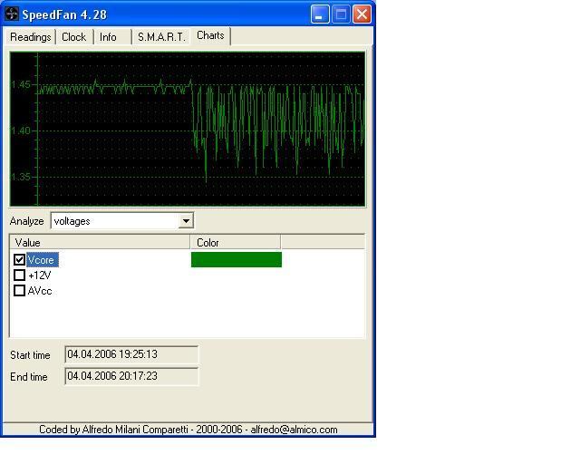Uncheck the Vcore checkbox
This screenshot has height=464, width=580.
[x=19, y=260]
